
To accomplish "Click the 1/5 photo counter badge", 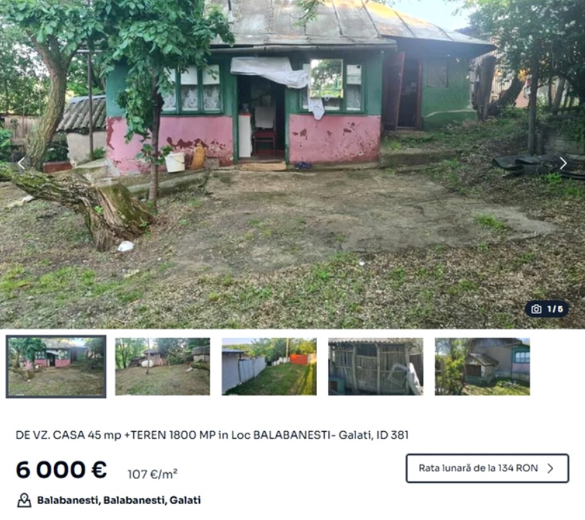I will (x=547, y=309).
